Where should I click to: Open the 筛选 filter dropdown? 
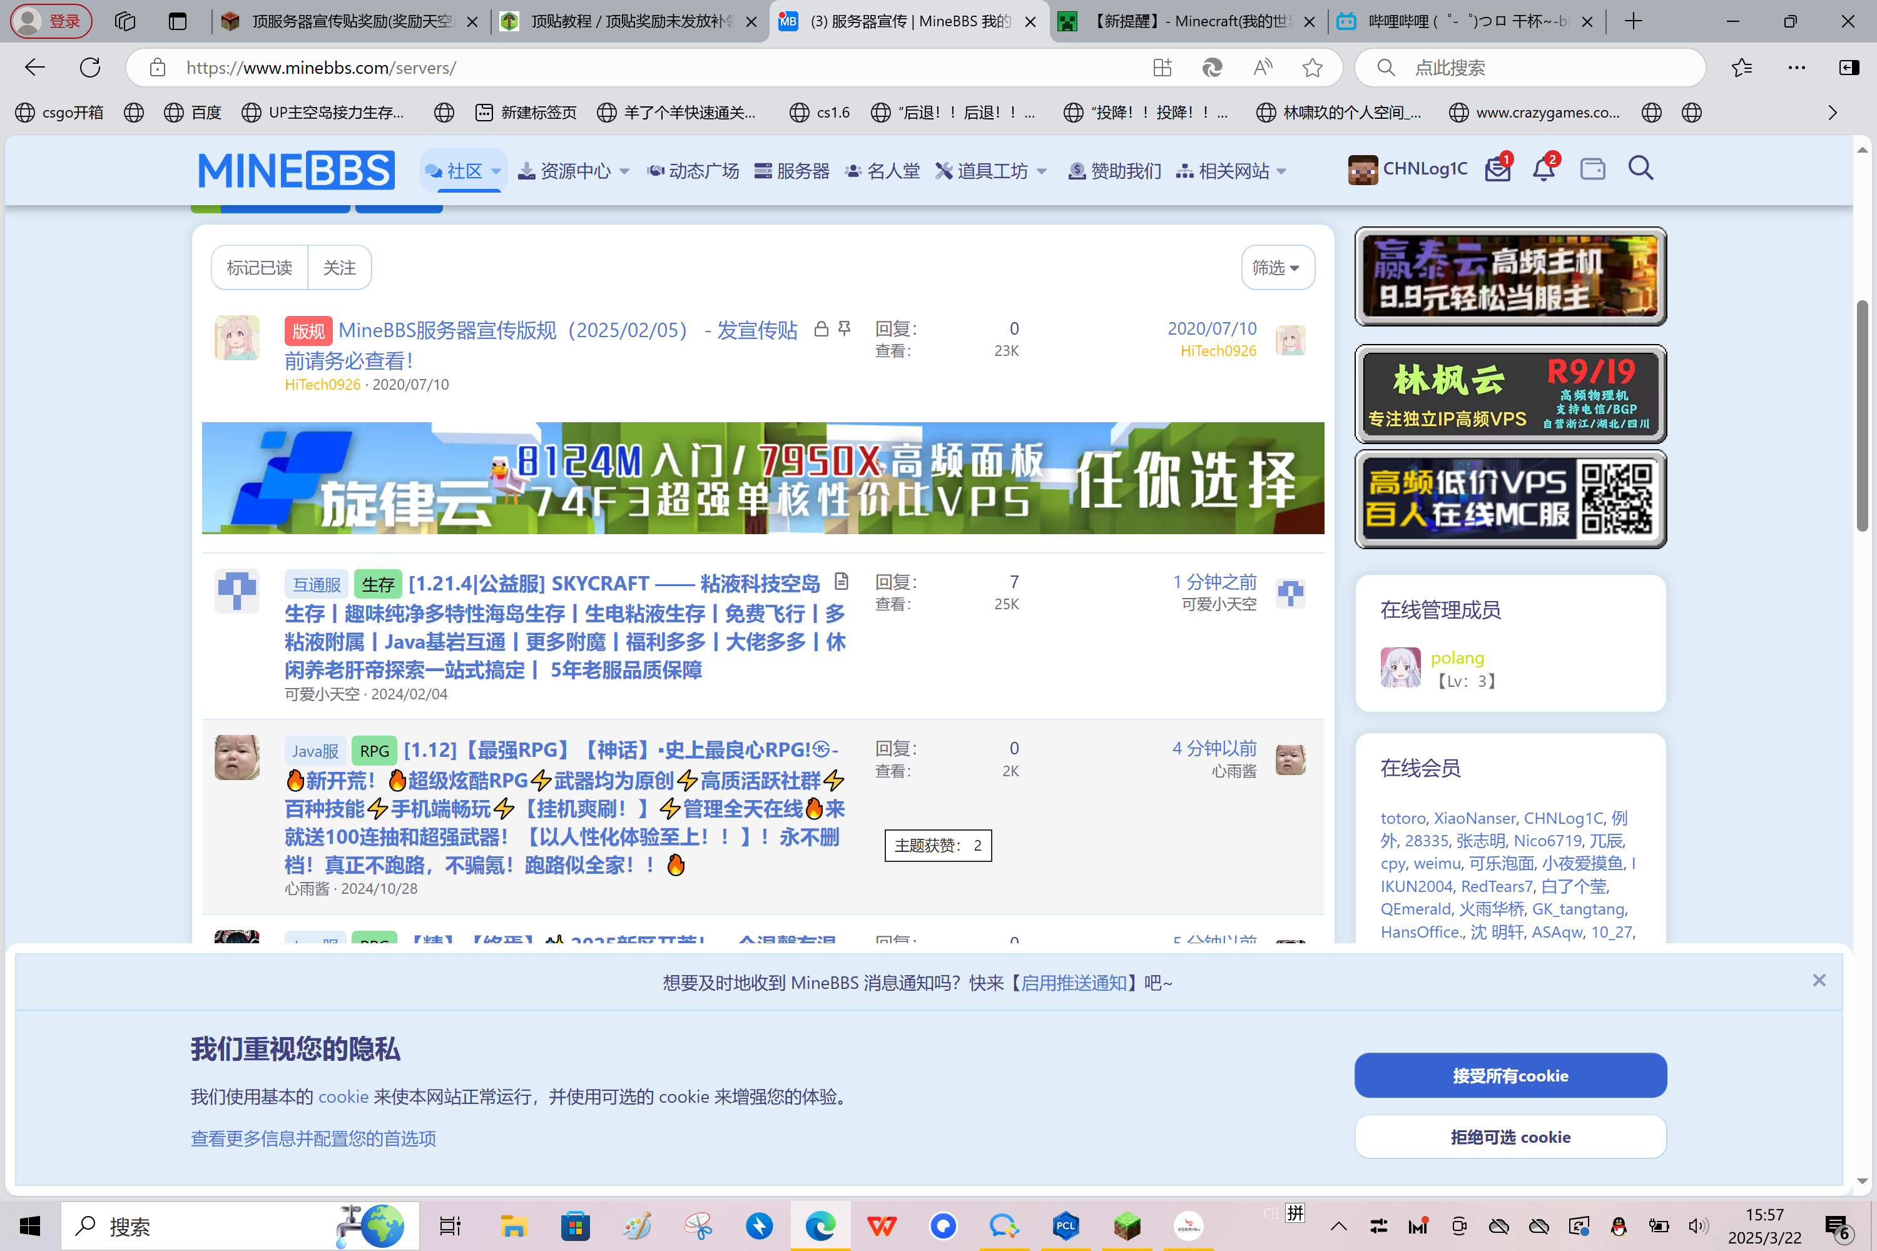1278,267
